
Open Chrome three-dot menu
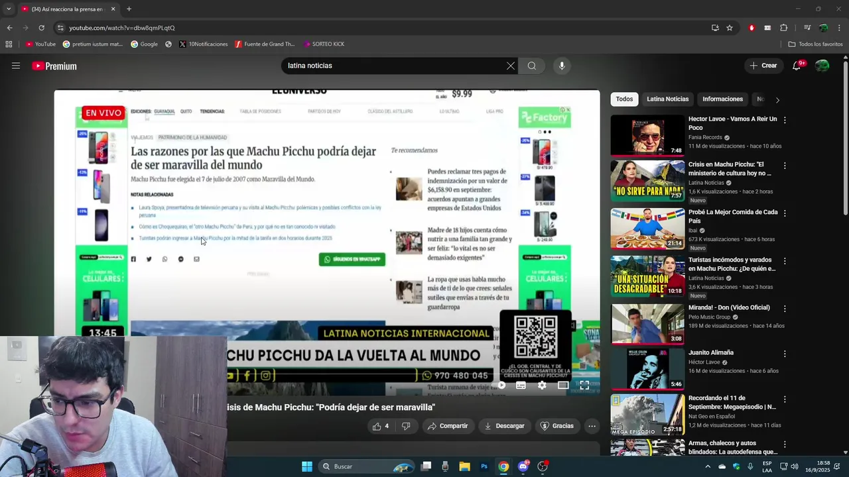tap(840, 28)
